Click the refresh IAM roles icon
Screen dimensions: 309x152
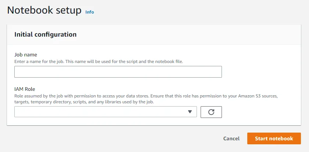click(x=211, y=112)
